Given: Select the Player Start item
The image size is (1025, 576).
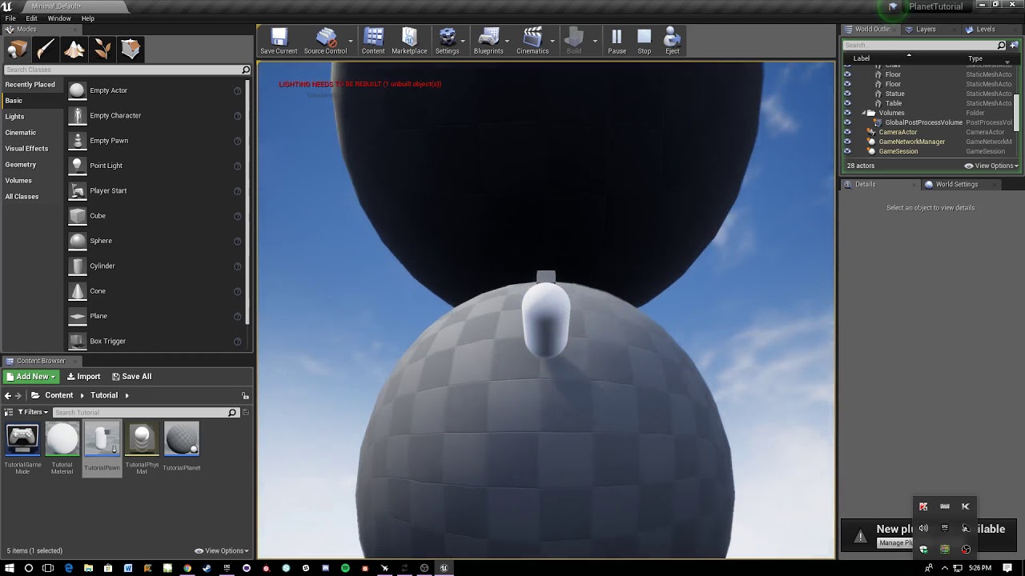Looking at the screenshot, I should click(x=108, y=190).
